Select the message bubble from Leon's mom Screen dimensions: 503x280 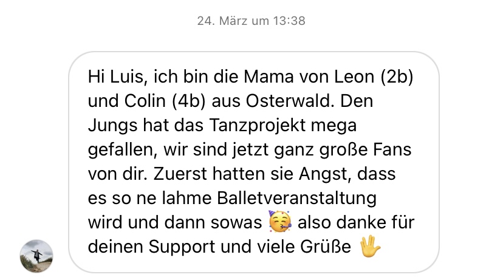(254, 162)
